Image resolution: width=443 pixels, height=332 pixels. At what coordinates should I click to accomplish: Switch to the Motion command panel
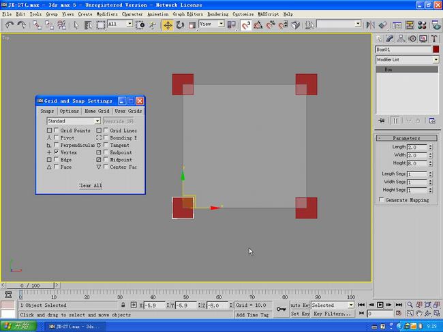click(412, 39)
